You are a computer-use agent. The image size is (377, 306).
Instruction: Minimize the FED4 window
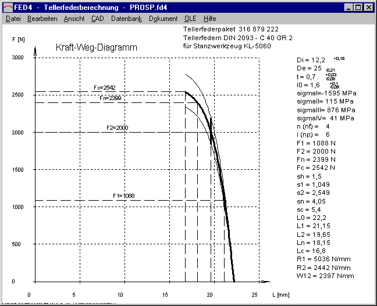point(348,8)
